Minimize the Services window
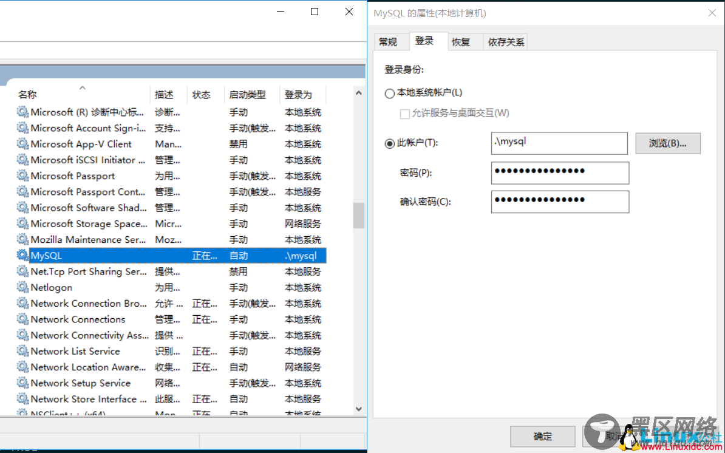This screenshot has width=725, height=453. pos(280,12)
